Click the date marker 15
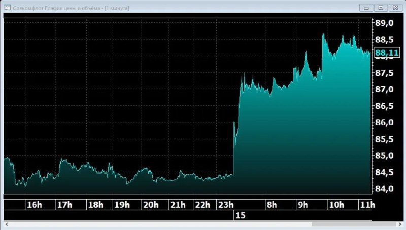The height and width of the screenshot is (230, 406). point(240,215)
